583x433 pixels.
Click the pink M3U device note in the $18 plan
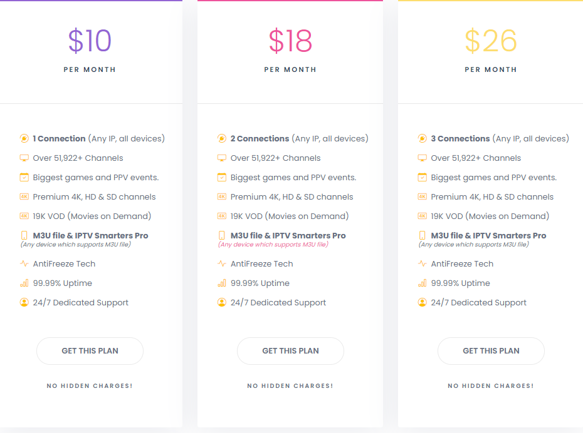tap(273, 245)
